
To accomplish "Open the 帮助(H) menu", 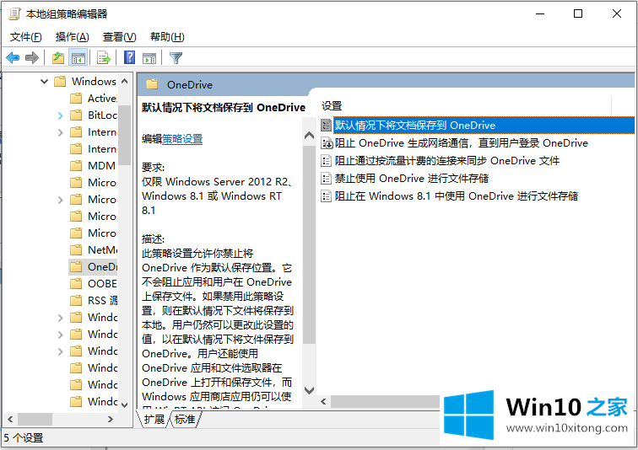I will pos(167,37).
